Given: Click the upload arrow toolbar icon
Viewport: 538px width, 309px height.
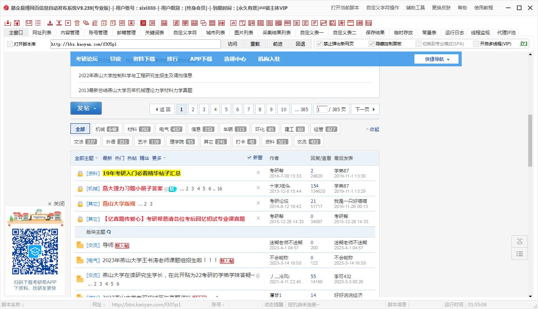Looking at the screenshot, I should click(x=59, y=23).
